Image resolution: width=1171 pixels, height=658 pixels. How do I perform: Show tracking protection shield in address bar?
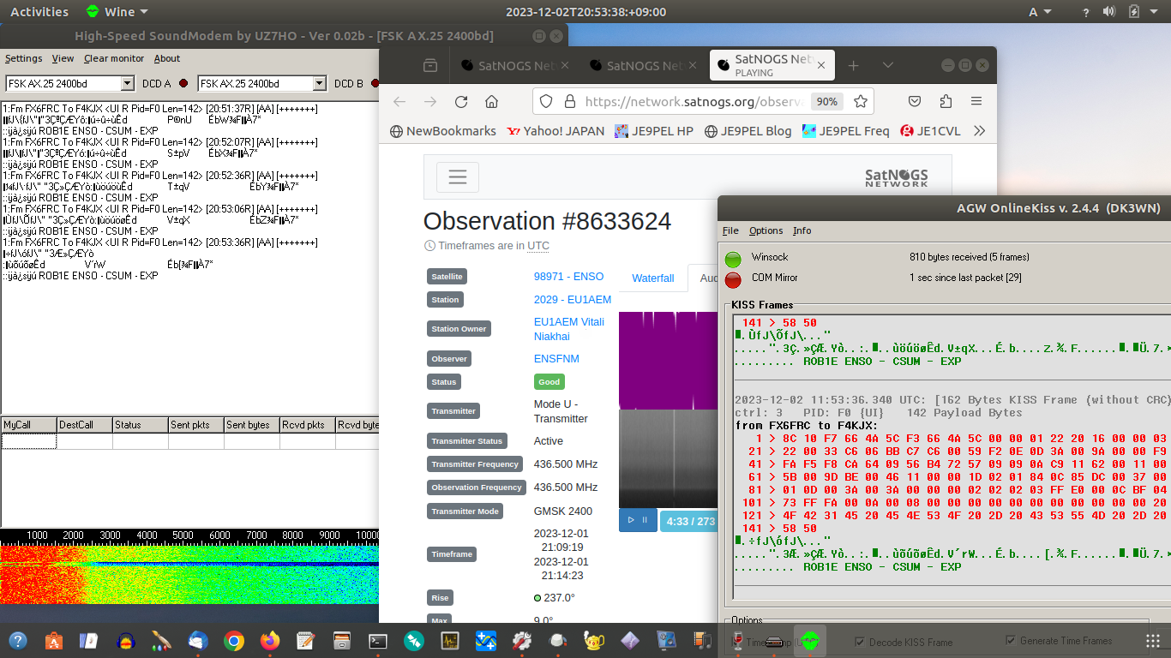tap(547, 101)
